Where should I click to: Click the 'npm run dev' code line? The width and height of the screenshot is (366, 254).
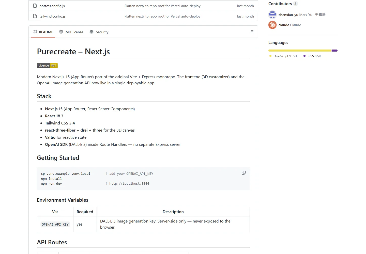(x=51, y=184)
